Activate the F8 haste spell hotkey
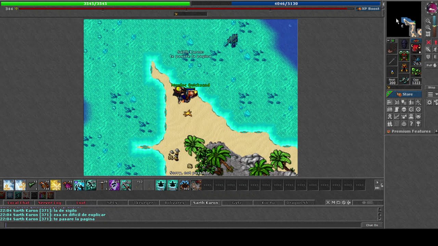 point(90,185)
